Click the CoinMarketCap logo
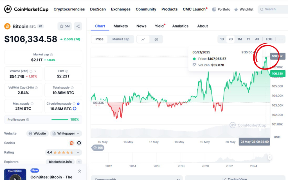Screen dimensions: 288x180 (26, 9)
